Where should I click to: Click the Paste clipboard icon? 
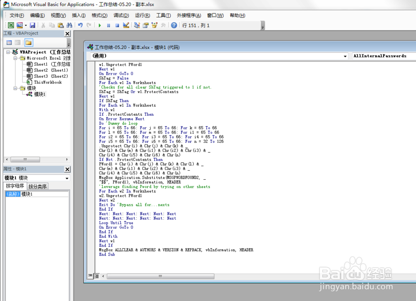[60, 25]
